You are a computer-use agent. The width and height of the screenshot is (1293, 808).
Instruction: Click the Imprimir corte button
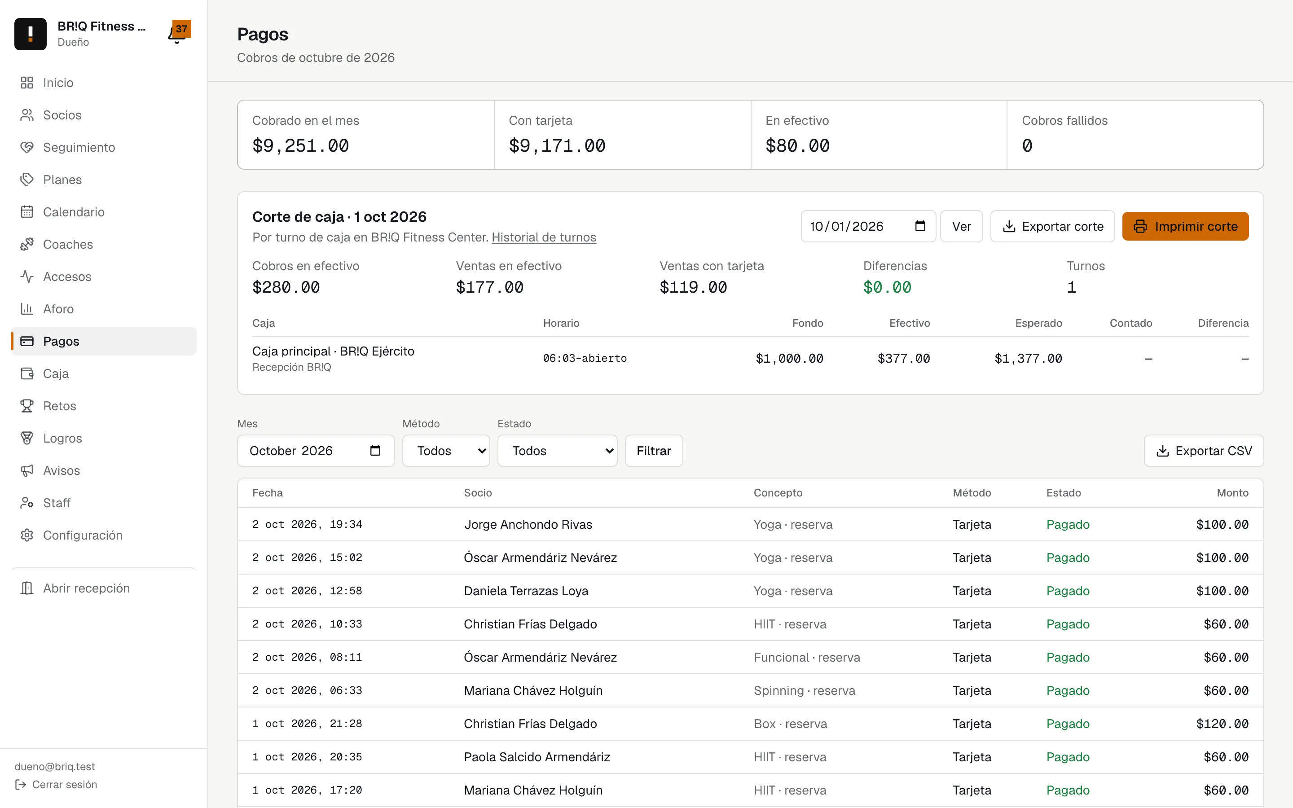click(1185, 226)
